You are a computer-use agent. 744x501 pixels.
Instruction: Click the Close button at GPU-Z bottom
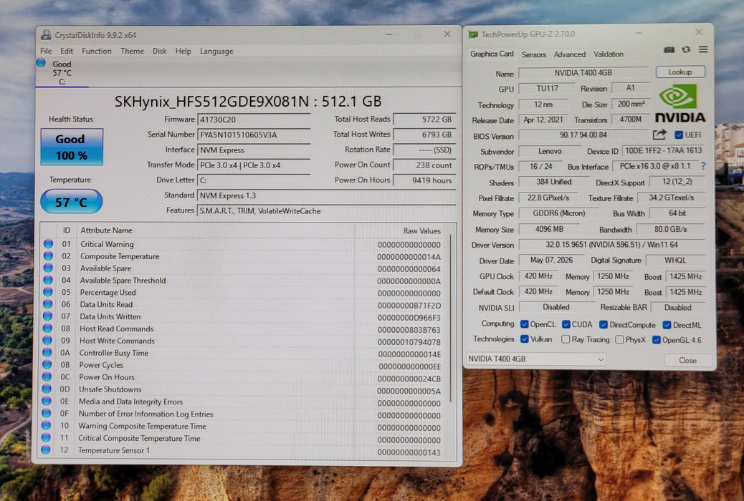pyautogui.click(x=687, y=360)
